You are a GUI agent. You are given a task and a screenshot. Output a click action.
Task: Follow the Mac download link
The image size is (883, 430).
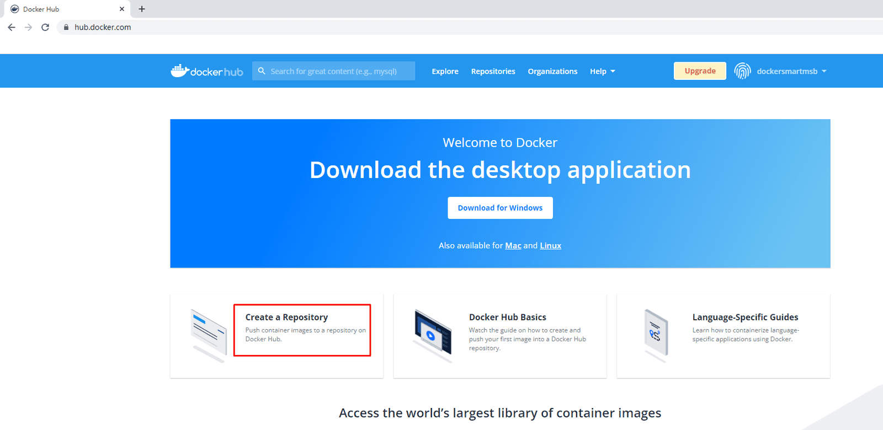[513, 245]
